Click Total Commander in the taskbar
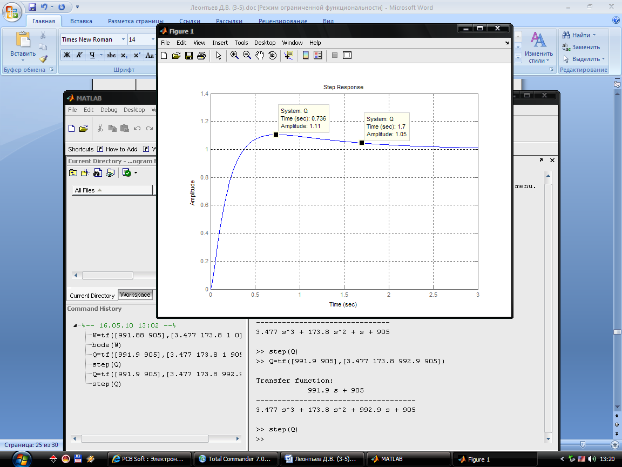The height and width of the screenshot is (467, 622). tap(235, 459)
